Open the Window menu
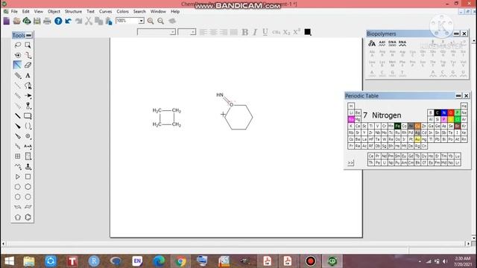This screenshot has width=477, height=268. coord(158,11)
